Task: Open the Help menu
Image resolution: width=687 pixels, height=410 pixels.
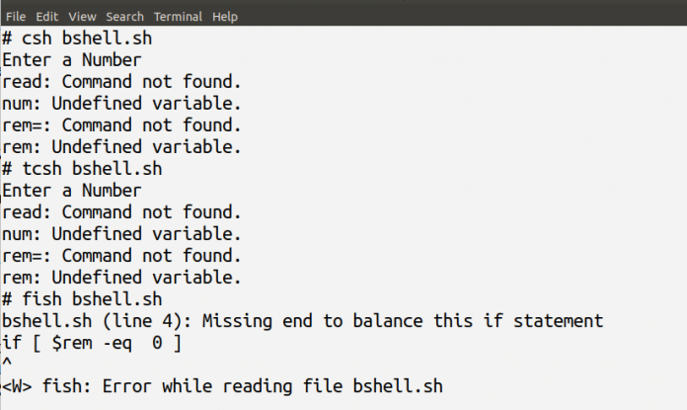Action: point(225,17)
